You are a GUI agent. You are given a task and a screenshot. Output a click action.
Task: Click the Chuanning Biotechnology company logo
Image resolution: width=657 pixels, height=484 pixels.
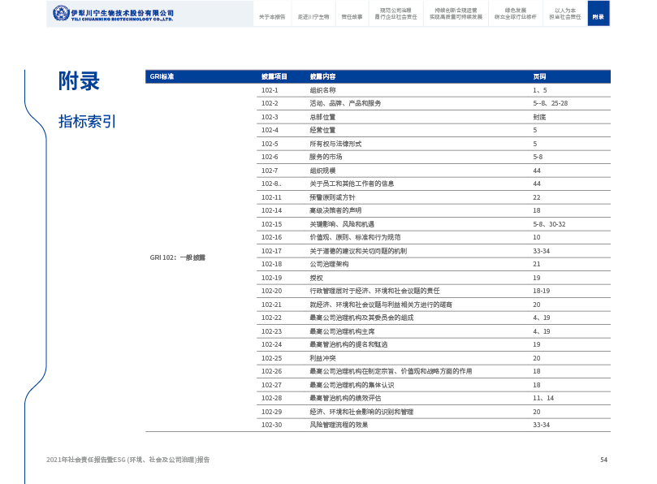[113, 14]
